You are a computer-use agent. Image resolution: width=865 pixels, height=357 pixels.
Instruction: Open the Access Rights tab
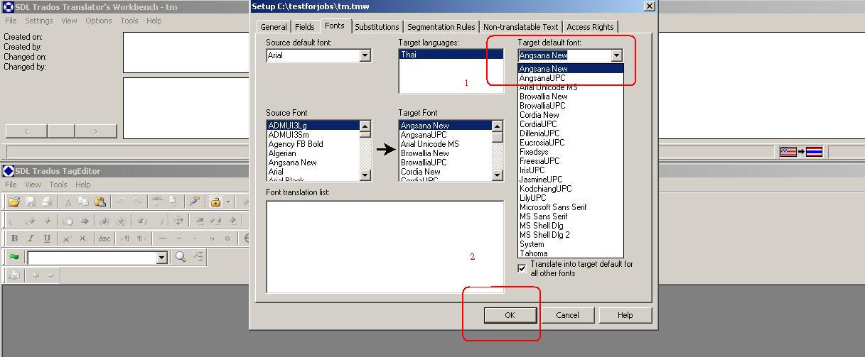point(590,27)
